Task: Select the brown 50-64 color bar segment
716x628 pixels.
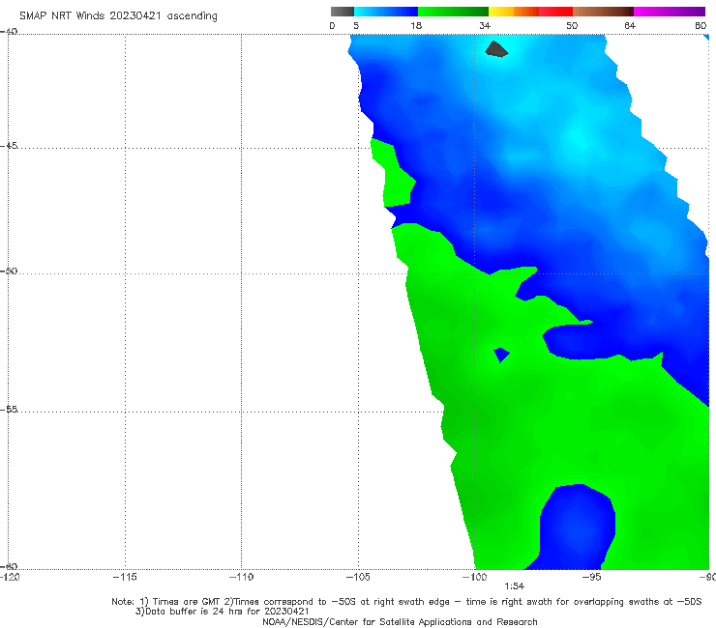Action: 603,12
